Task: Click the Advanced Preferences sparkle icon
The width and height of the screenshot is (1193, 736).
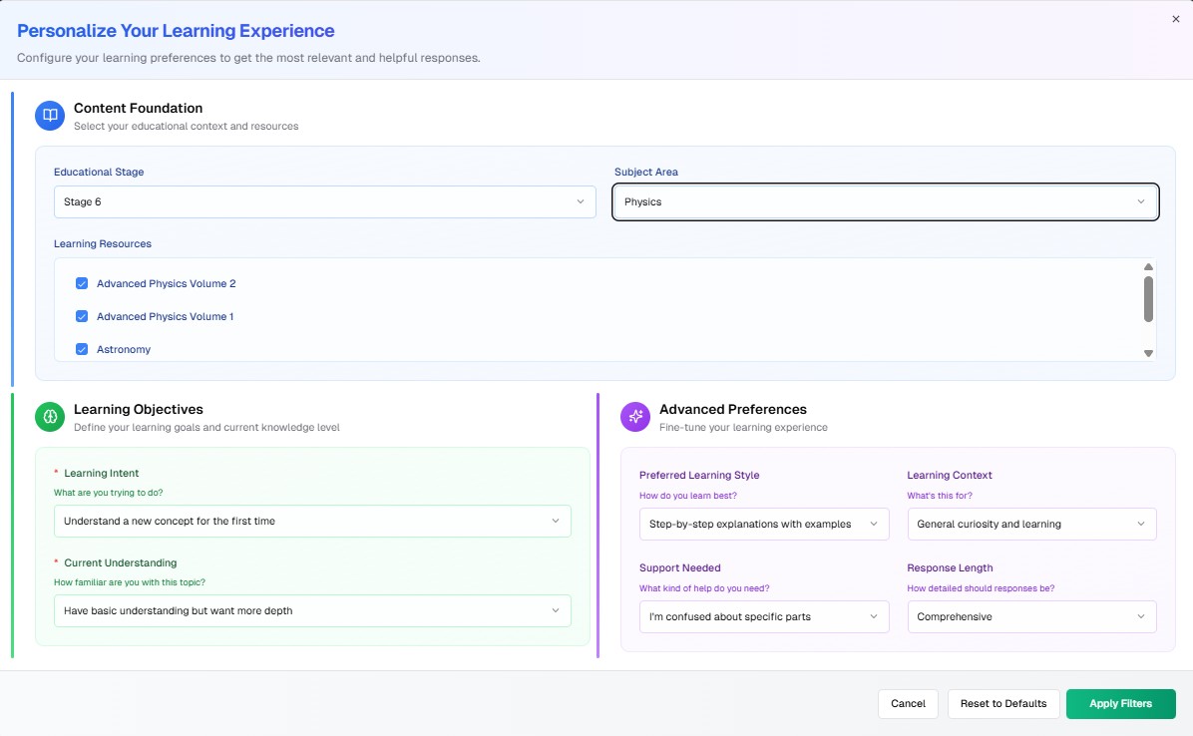Action: coord(635,417)
